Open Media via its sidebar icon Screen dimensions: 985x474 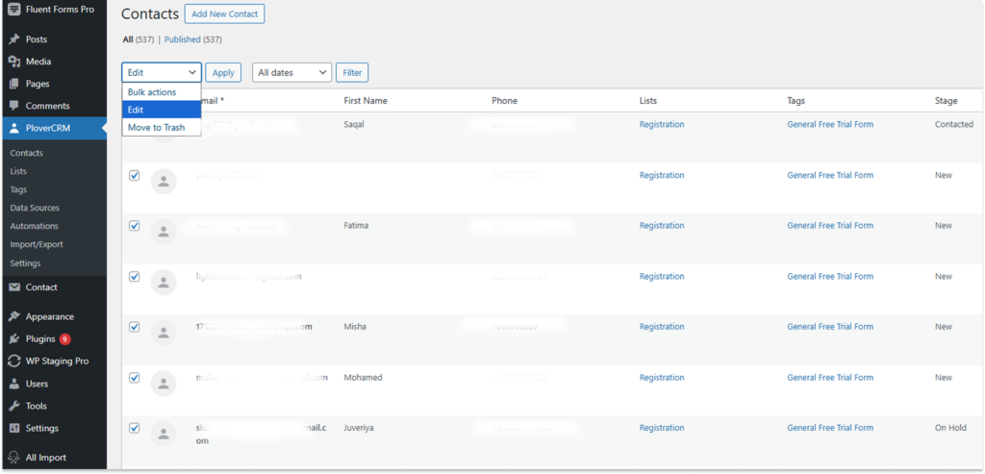pyautogui.click(x=14, y=62)
